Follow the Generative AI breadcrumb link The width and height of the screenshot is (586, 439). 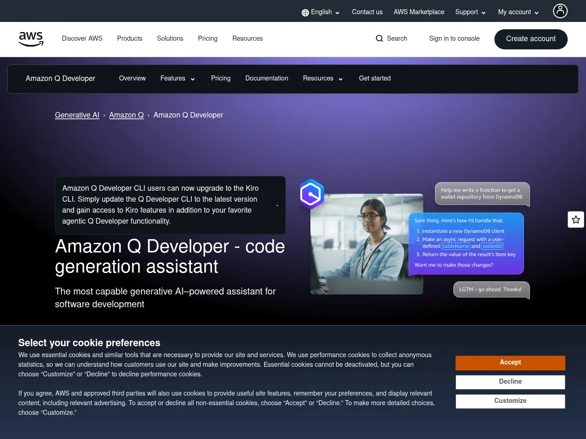pos(77,115)
